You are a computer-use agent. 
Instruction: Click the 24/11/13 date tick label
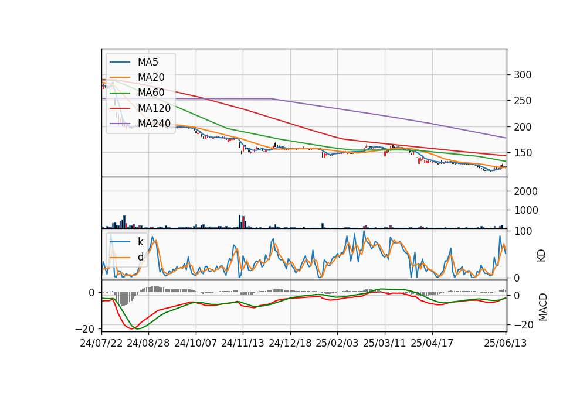coord(243,343)
